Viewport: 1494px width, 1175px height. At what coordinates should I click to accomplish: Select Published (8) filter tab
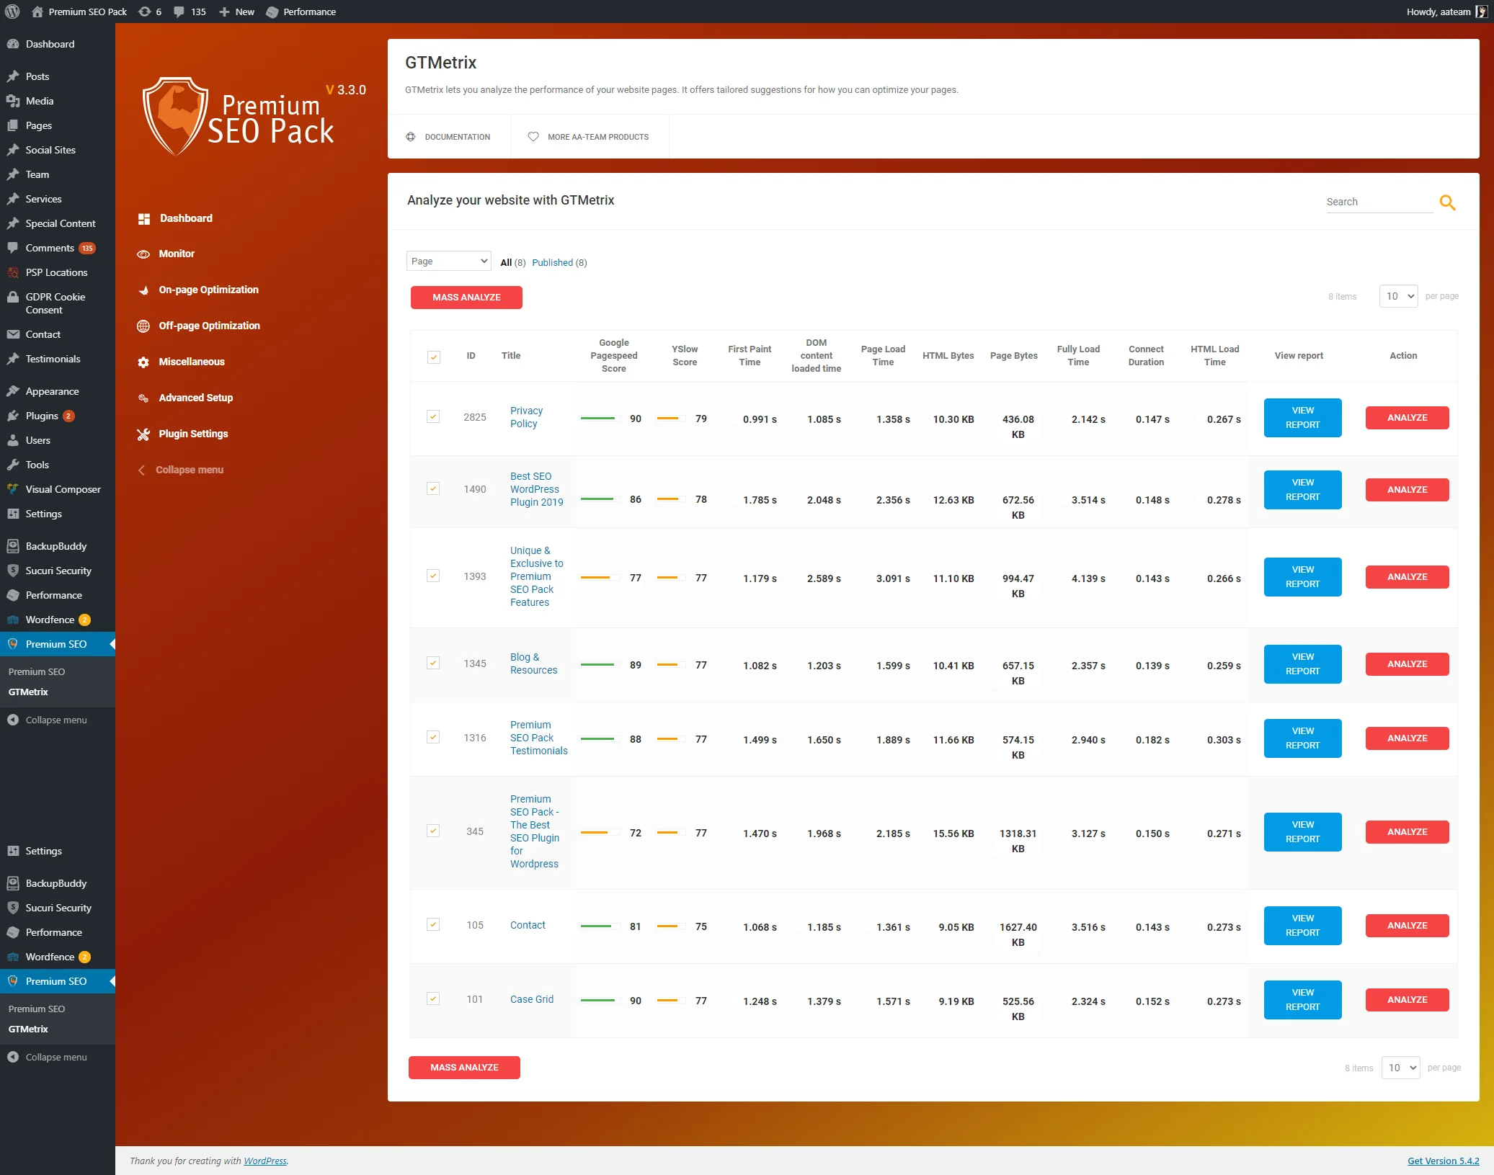[x=559, y=262]
